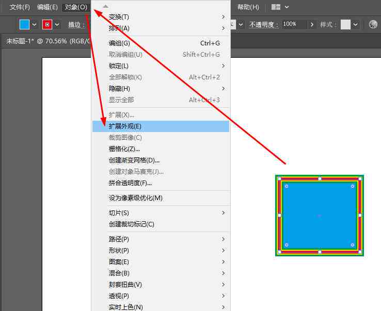381x311 pixels.
Task: Click the rectangle's top-middle selection handle
Action: pyautogui.click(x=320, y=178)
